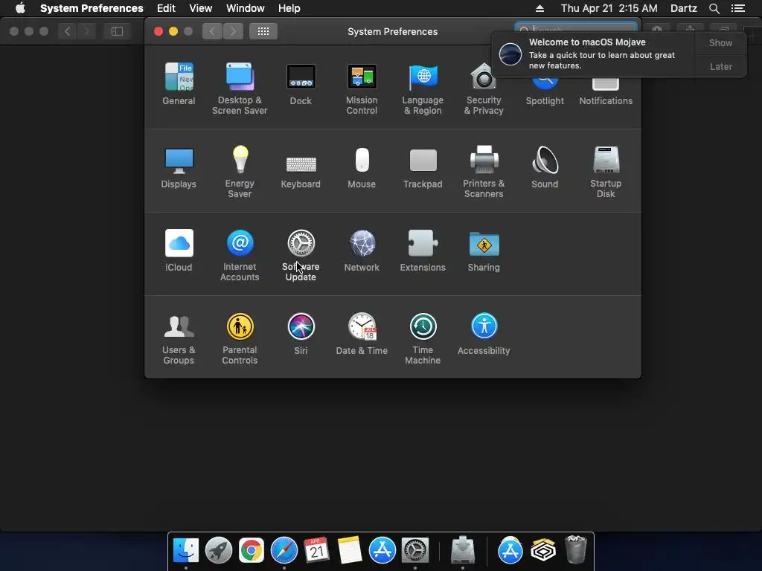
Task: Open the Mojave welcome notification banner
Action: tap(593, 54)
